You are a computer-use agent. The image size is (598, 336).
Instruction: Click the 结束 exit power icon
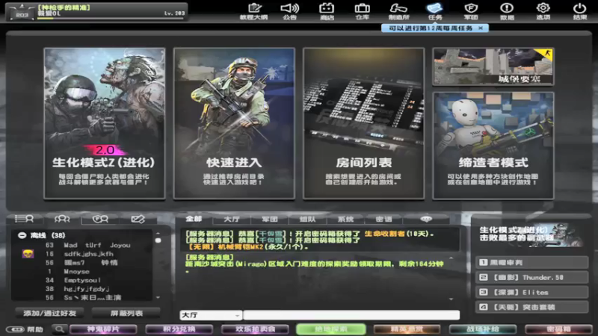580,11
